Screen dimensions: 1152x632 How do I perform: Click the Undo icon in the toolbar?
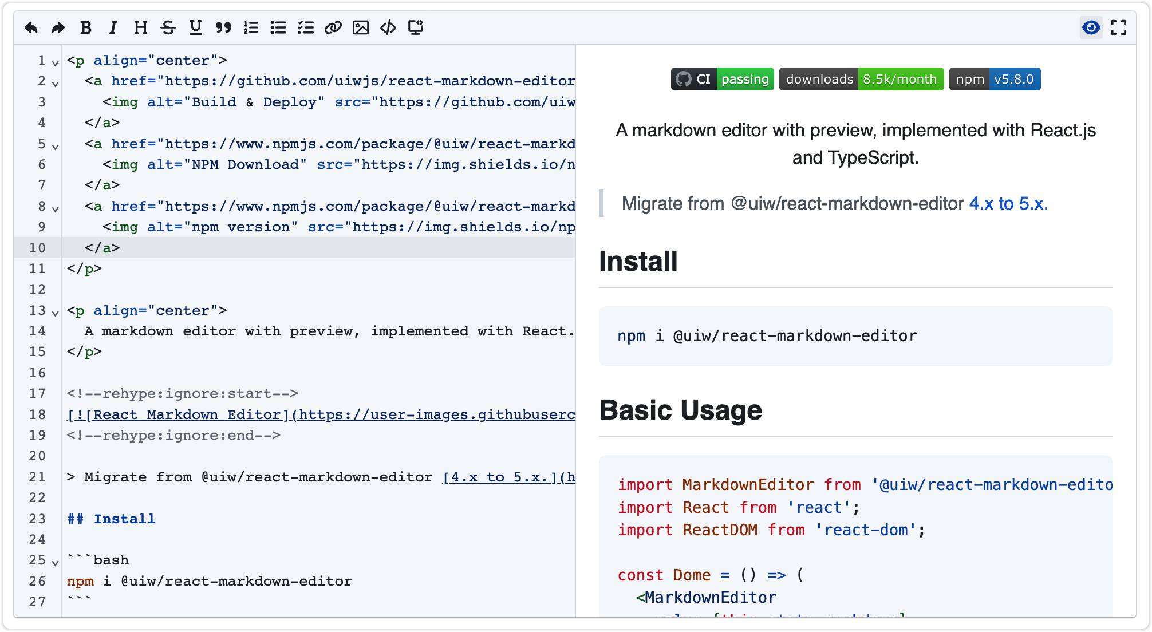pos(31,27)
